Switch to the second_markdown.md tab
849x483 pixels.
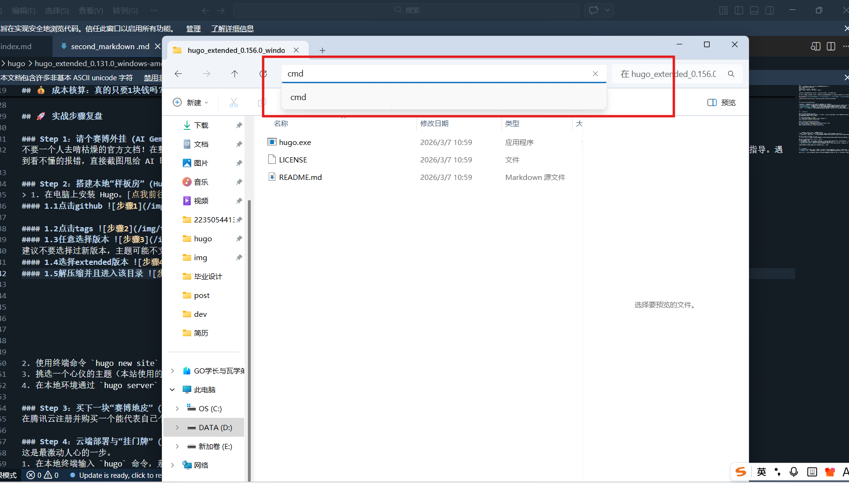click(110, 46)
